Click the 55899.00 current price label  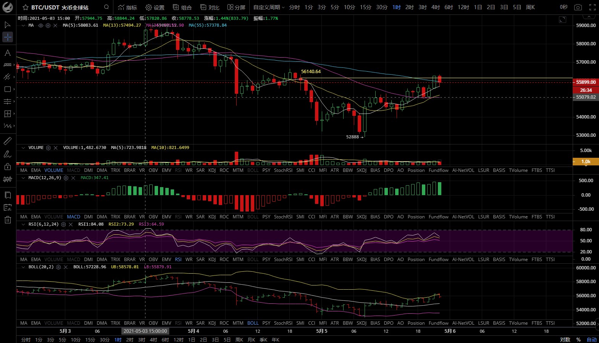coord(586,82)
